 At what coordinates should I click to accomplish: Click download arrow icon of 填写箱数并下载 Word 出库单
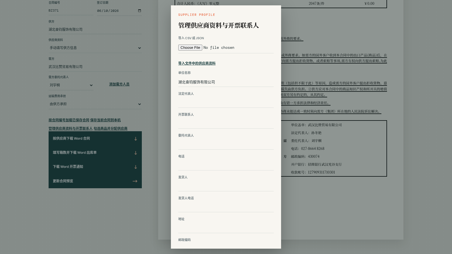pos(136,153)
